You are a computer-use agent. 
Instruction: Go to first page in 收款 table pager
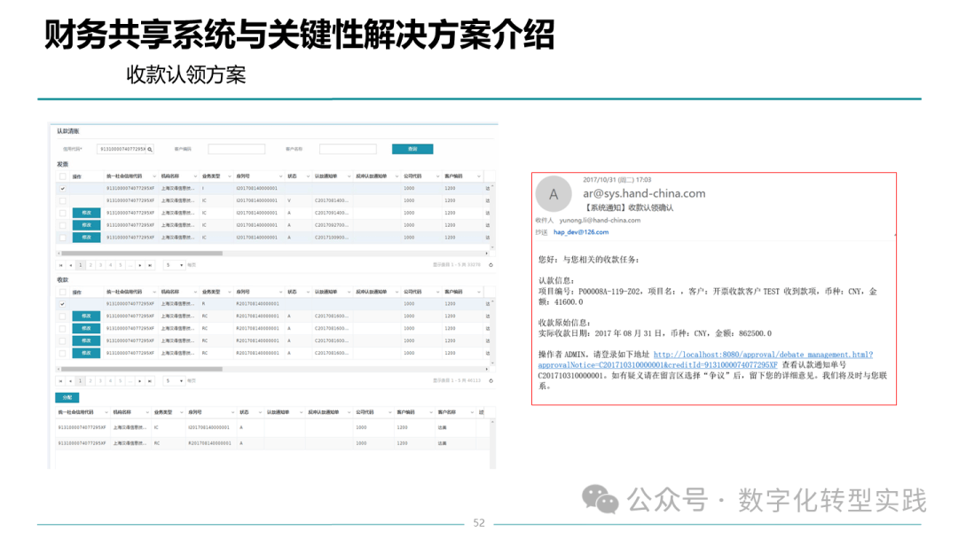pos(60,381)
